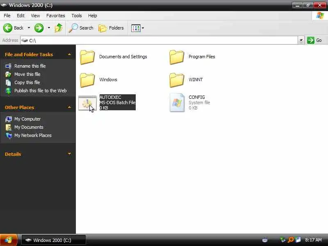Select the Documents and Settings folder icon

tap(87, 57)
